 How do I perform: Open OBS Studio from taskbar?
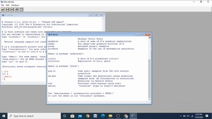[118, 116]
